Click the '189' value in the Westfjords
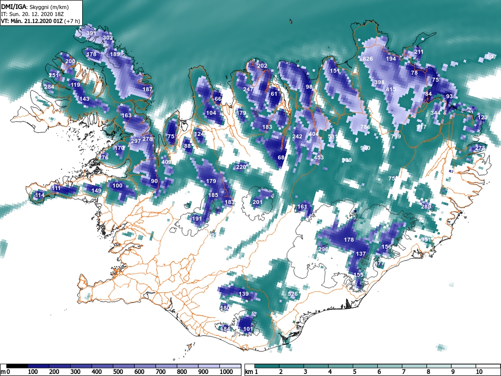 click(115, 54)
